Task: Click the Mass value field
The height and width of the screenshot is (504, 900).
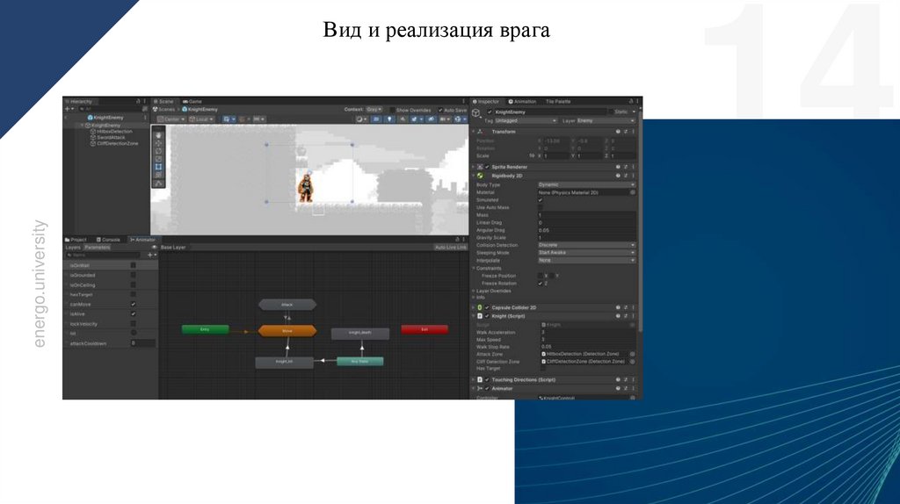Action: (x=586, y=215)
